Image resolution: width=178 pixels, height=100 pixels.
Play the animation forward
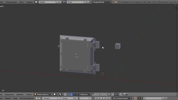[104, 98]
